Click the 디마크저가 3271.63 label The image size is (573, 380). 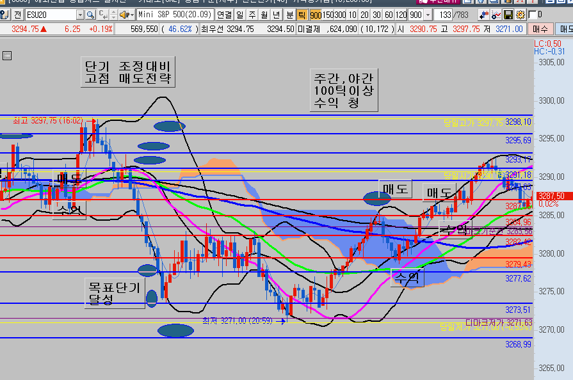[499, 322]
